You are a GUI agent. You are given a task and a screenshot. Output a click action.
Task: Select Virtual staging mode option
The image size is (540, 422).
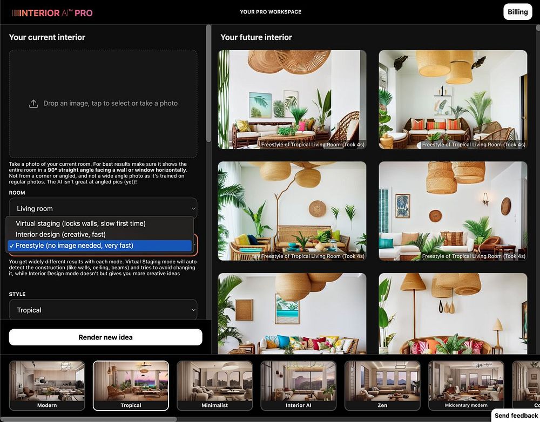click(100, 223)
